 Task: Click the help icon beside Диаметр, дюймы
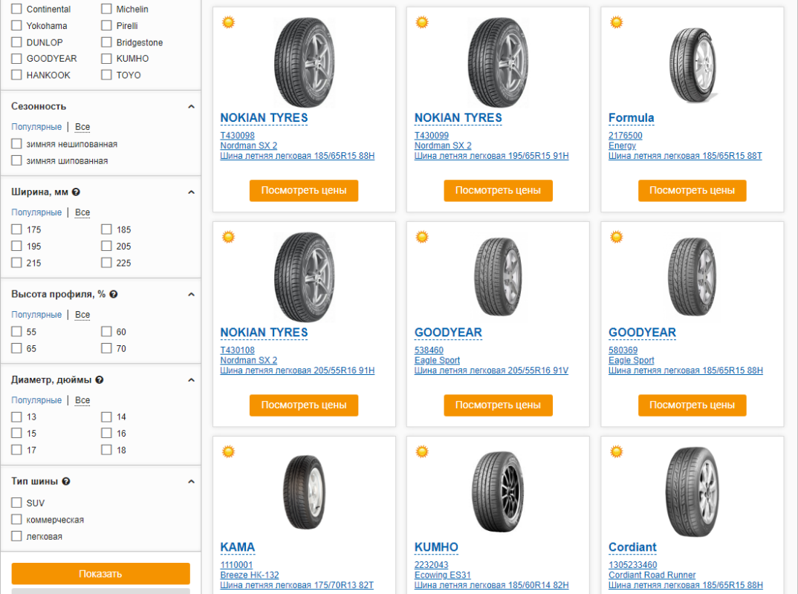[x=100, y=380]
